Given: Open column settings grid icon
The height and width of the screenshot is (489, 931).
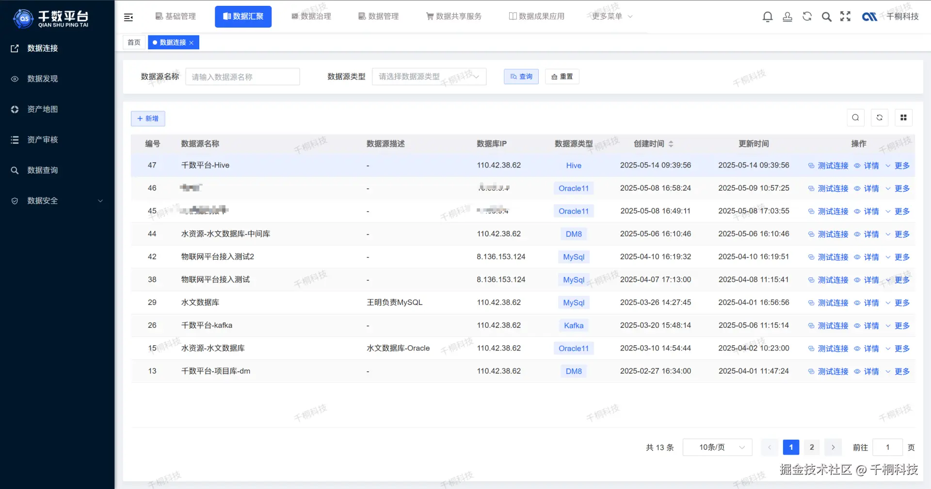Looking at the screenshot, I should (x=903, y=118).
